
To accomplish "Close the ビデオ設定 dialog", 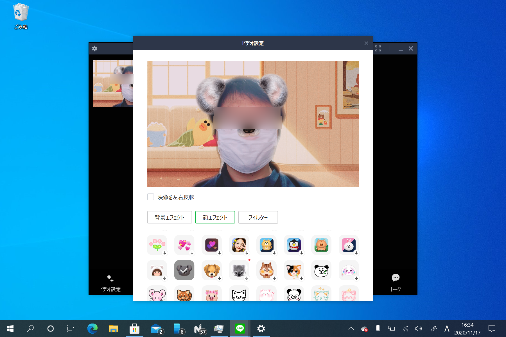I will [x=366, y=43].
